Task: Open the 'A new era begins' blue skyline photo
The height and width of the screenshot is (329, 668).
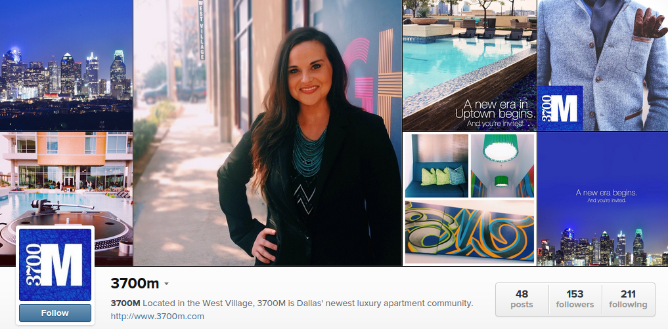Action: [x=603, y=199]
